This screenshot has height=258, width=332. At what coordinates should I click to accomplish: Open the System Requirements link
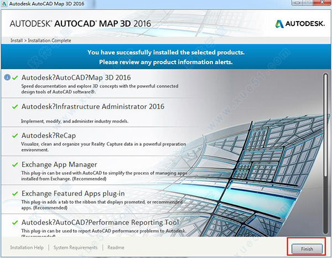tap(75, 247)
